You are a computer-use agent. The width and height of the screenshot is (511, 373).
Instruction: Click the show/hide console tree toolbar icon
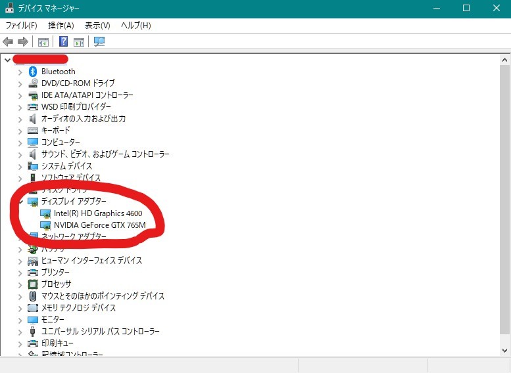coord(43,42)
